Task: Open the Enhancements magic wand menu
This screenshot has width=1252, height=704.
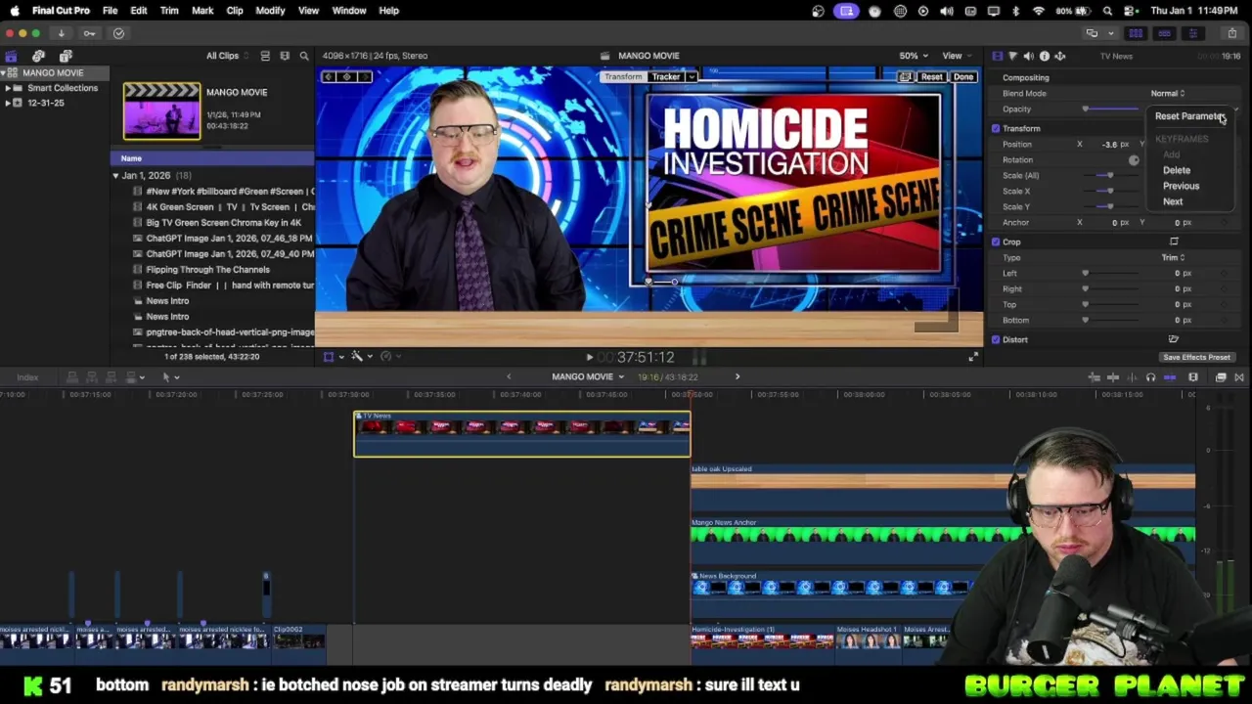Action: pos(360,357)
